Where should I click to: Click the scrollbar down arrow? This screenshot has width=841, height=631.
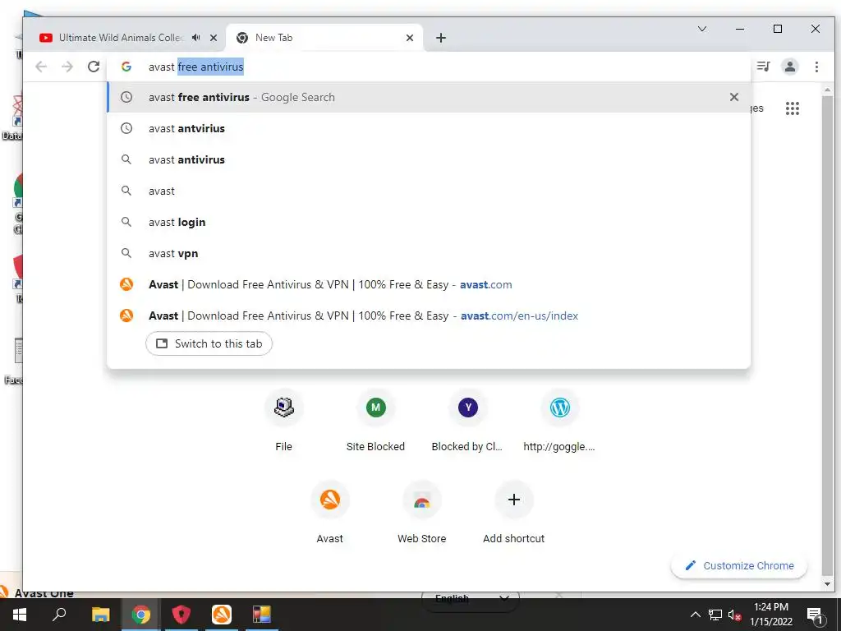pyautogui.click(x=827, y=584)
